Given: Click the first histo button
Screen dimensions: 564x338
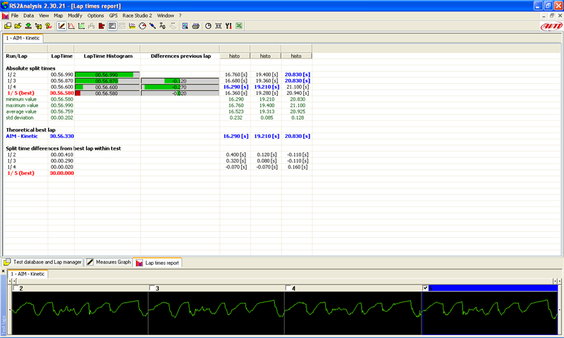Looking at the screenshot, I should click(235, 56).
